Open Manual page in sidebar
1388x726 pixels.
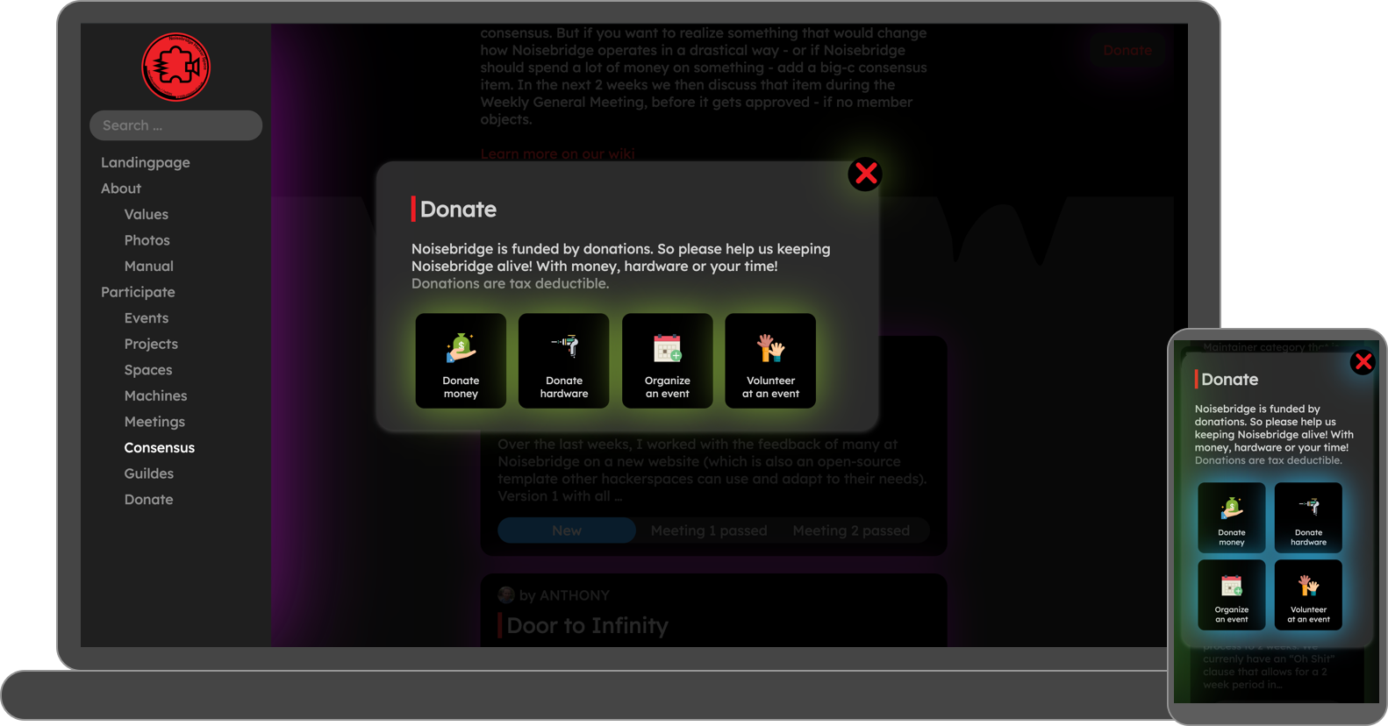click(149, 266)
